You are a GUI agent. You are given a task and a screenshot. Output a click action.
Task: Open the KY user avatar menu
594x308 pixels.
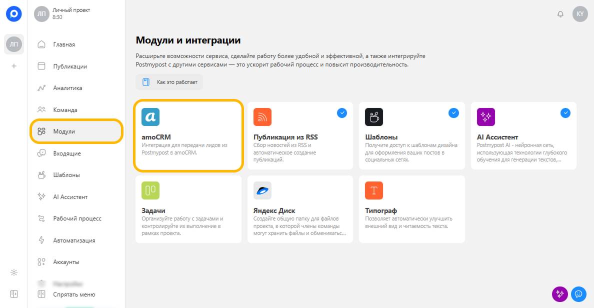[x=580, y=14]
